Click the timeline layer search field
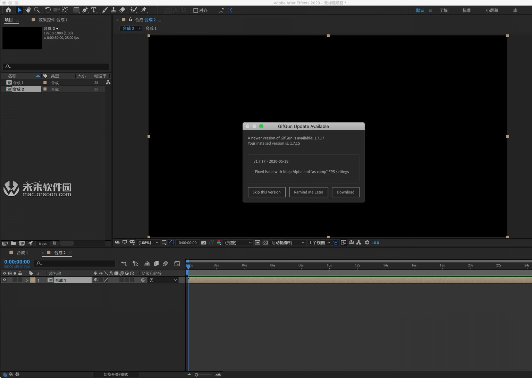The height and width of the screenshot is (378, 532). coord(75,264)
